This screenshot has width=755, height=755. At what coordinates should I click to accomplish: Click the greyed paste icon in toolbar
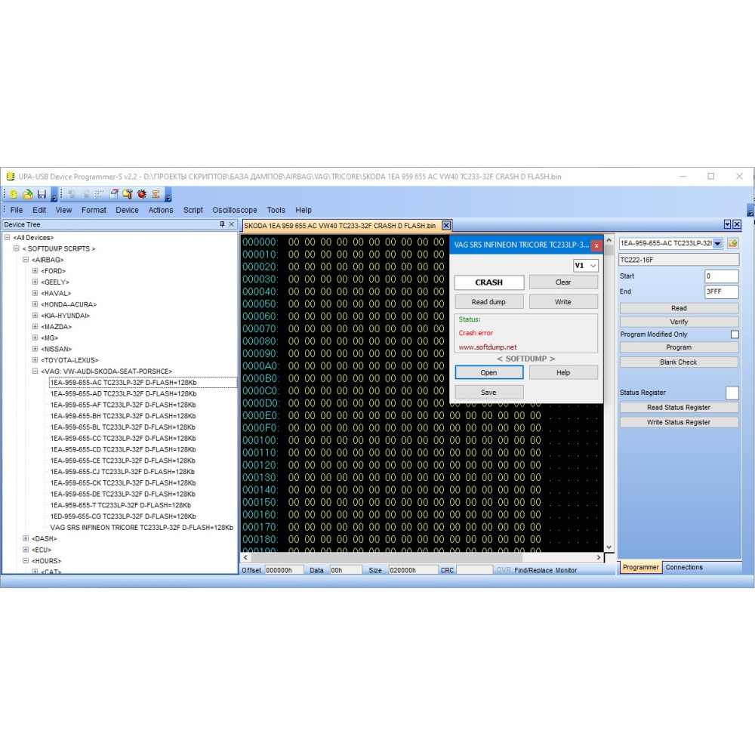(x=86, y=194)
